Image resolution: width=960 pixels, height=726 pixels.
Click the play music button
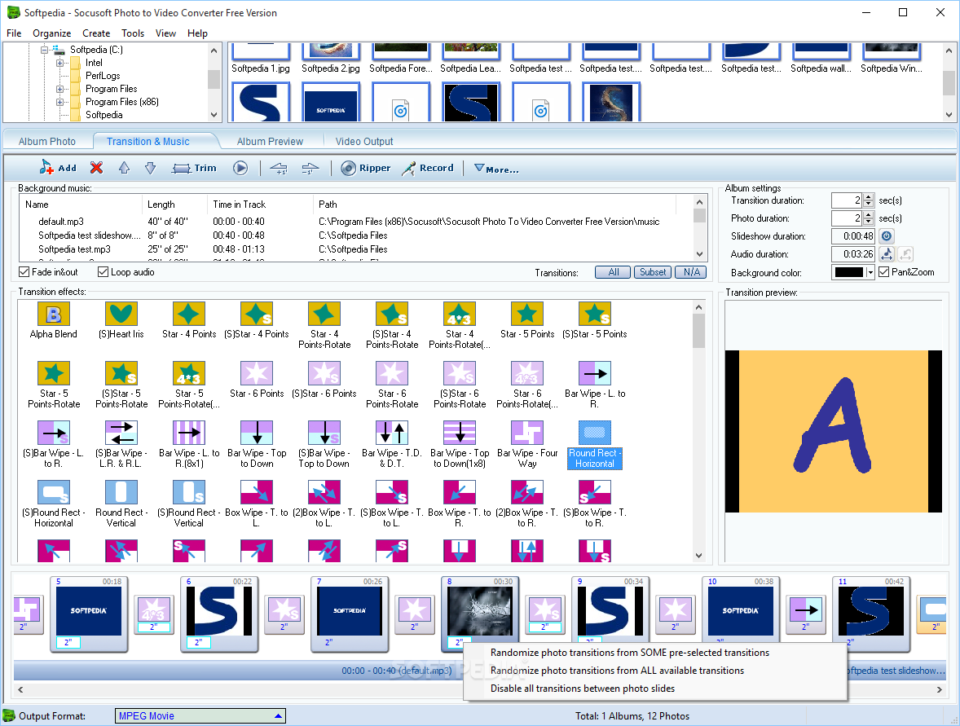point(240,168)
